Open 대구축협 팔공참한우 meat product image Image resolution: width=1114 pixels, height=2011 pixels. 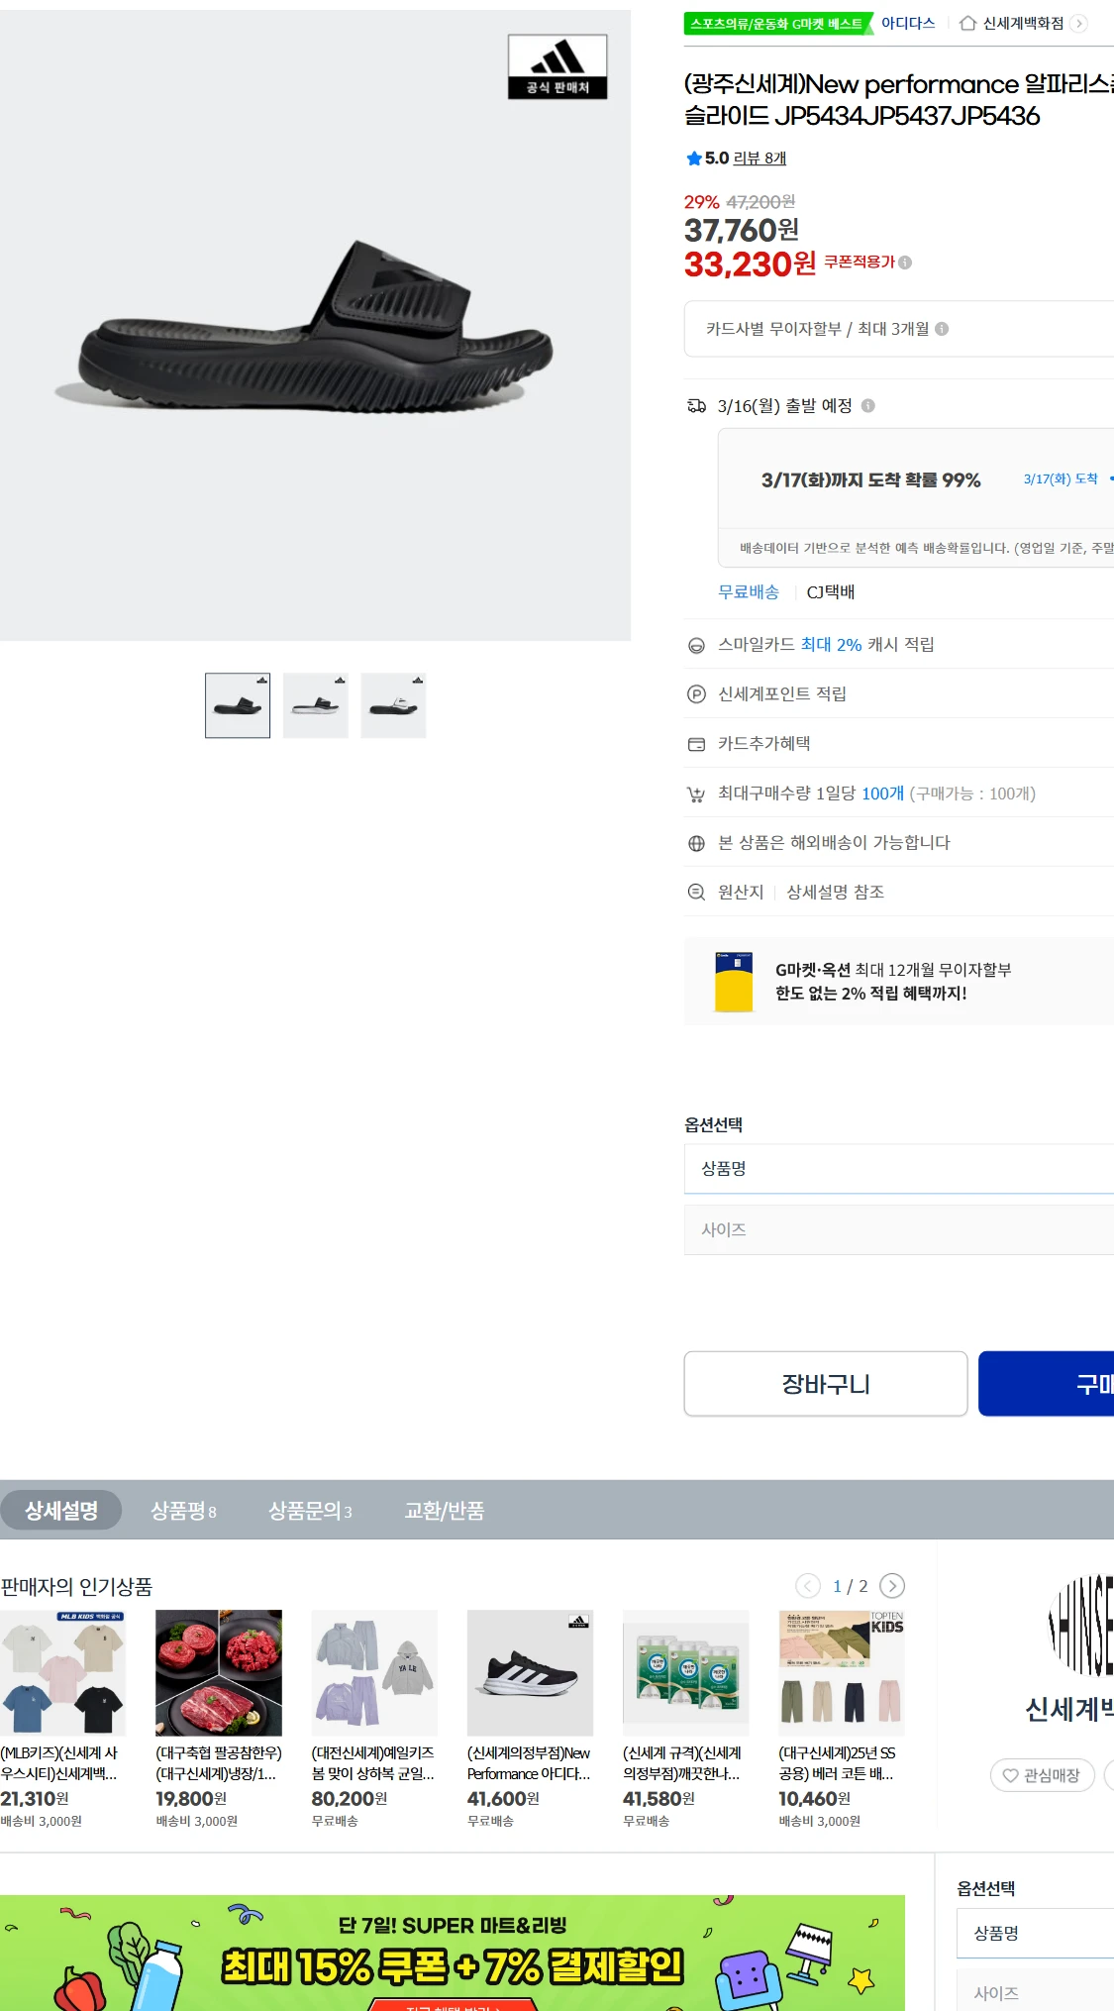tap(219, 1673)
